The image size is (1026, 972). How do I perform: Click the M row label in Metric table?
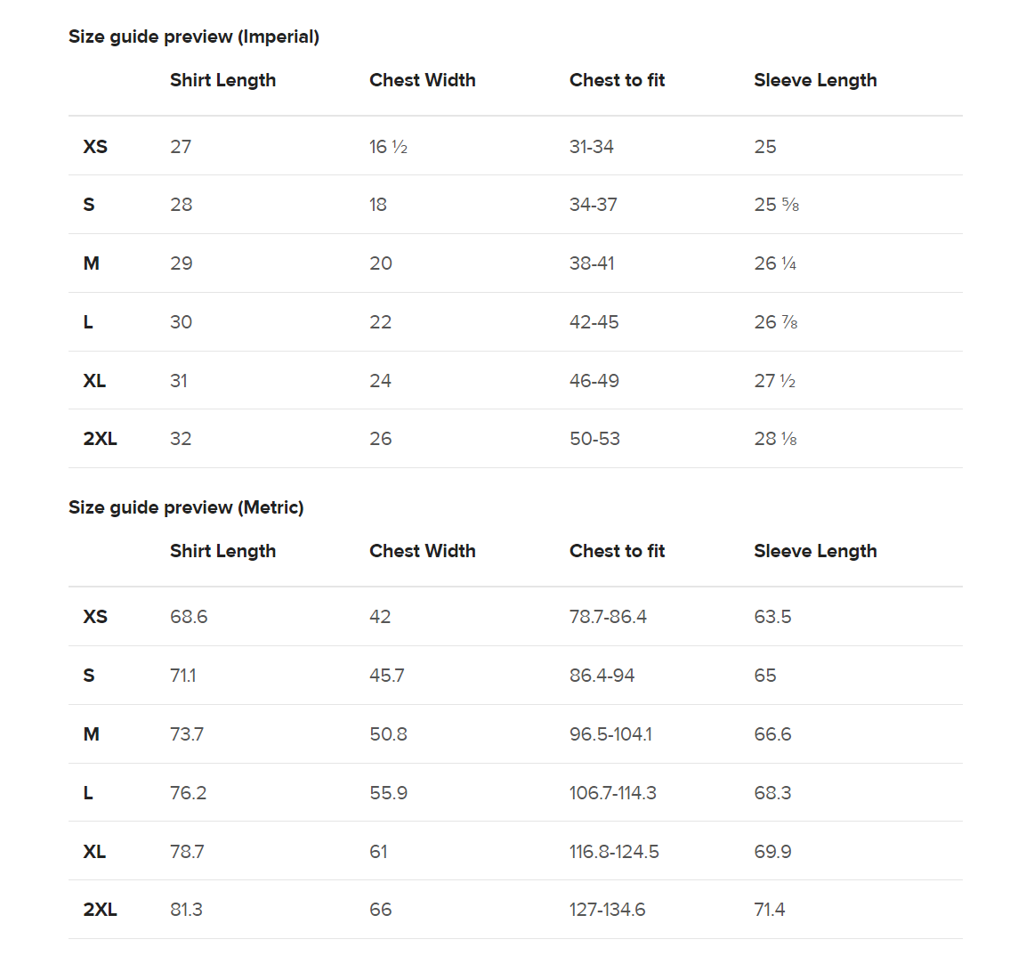click(91, 734)
